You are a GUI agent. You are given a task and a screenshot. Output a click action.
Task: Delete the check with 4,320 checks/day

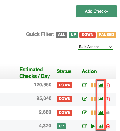pos(108,126)
